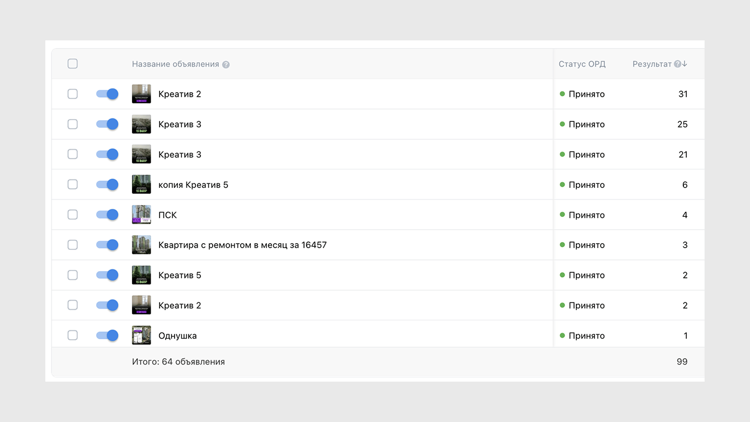
Task: Click Принято status in Однушка row
Action: 587,336
